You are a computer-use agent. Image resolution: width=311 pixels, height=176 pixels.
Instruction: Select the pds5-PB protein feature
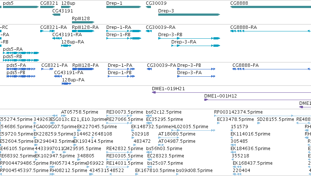21,76
